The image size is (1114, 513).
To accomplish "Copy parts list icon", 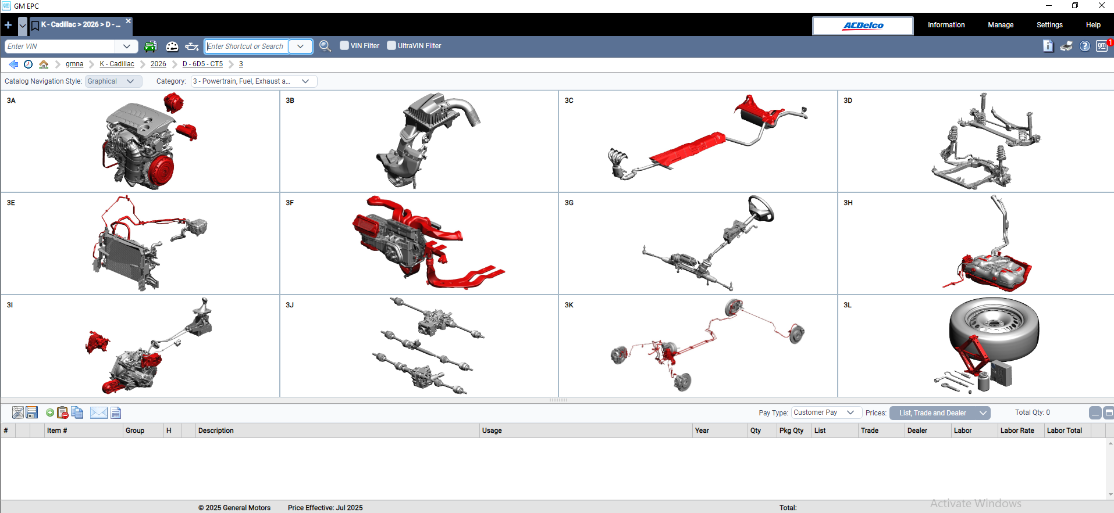I will coord(77,412).
